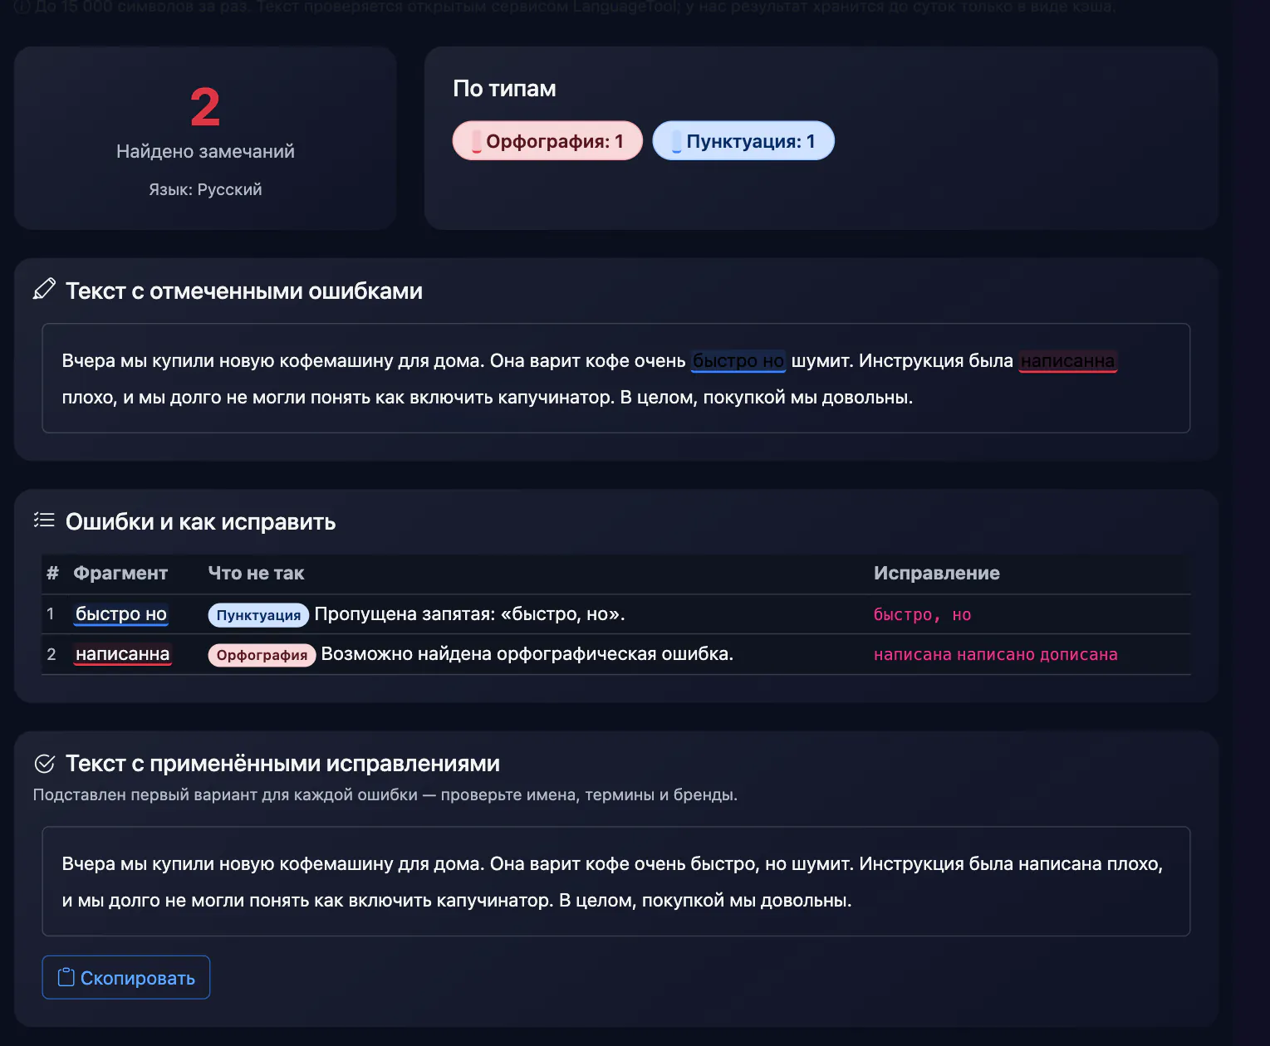Click the Пунктуация tag in the errors table
This screenshot has width=1270, height=1046.
pos(258,615)
